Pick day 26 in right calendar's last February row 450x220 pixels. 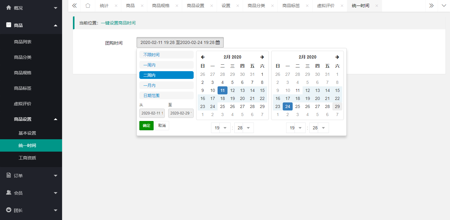pos(308,106)
